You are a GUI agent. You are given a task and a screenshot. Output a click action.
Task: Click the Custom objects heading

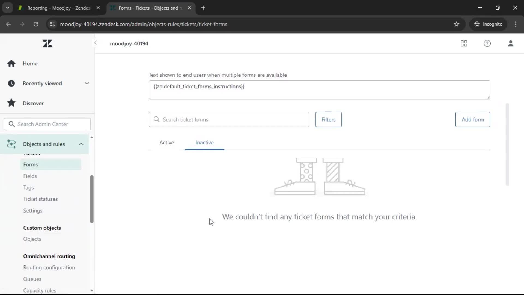tap(42, 228)
